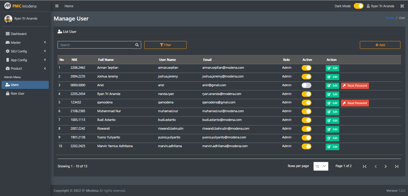The image size is (408, 196).
Task: Click the Full Name column header
Action: pyautogui.click(x=106, y=60)
